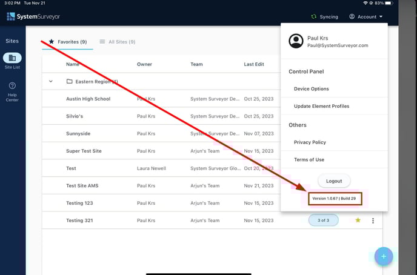This screenshot has width=417, height=275.
Task: Click System Surveyor Glo... team cell
Action: [216, 168]
